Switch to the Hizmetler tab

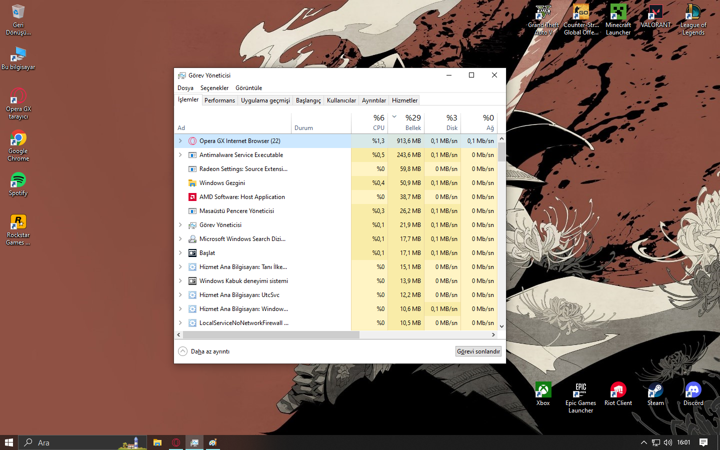[404, 100]
